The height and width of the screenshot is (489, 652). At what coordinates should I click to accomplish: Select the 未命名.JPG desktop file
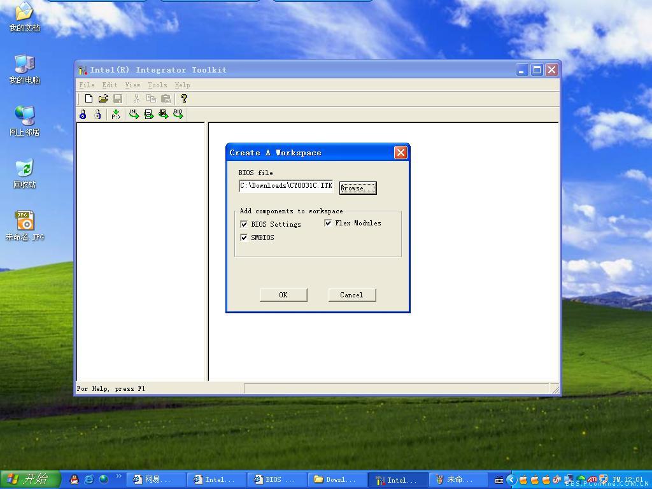[x=25, y=226]
